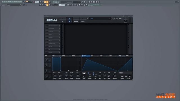Open the Mixer window icon

(x=75, y=5)
